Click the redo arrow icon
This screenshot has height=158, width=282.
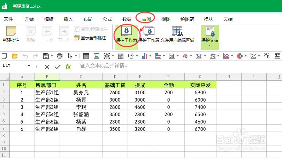pyautogui.click(x=36, y=56)
